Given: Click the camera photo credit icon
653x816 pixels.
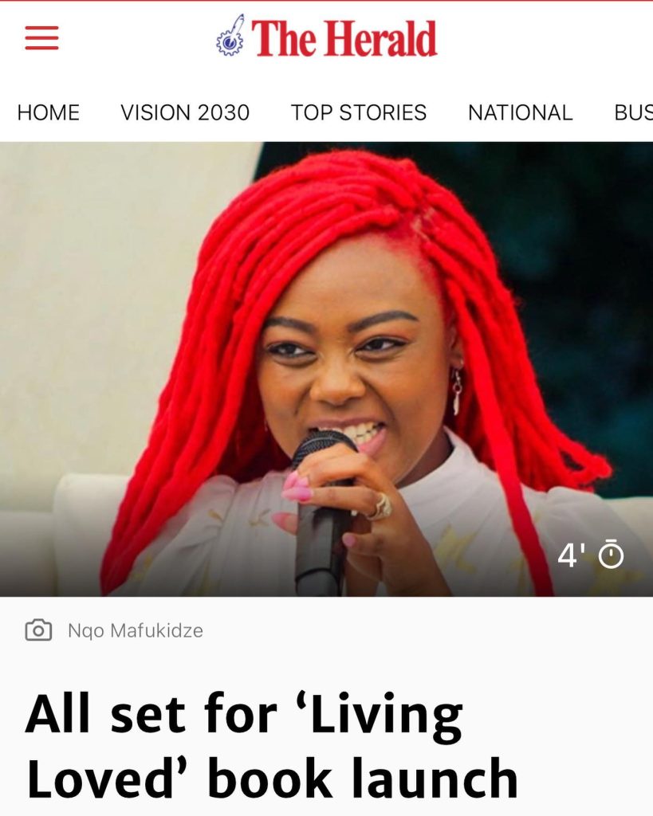Looking at the screenshot, I should pos(38,630).
